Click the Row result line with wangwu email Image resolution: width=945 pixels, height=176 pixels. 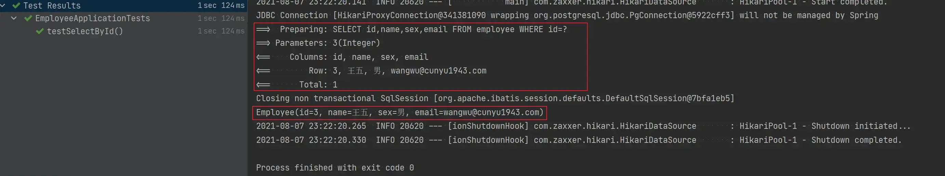(x=371, y=71)
